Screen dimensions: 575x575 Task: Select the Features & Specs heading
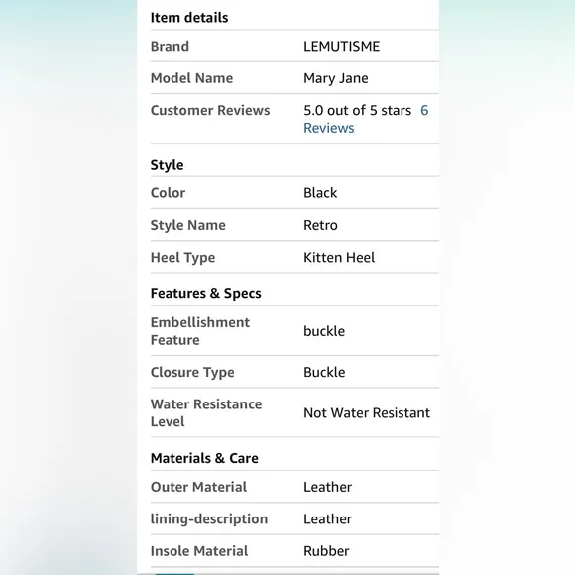[x=206, y=293]
